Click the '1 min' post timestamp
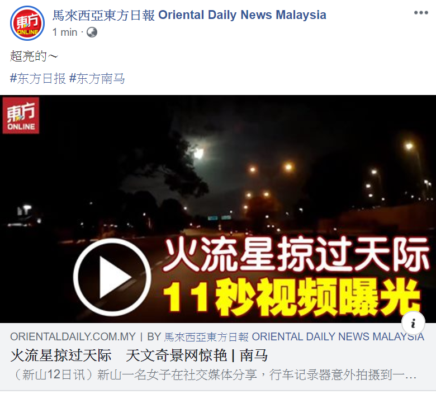 pos(65,32)
